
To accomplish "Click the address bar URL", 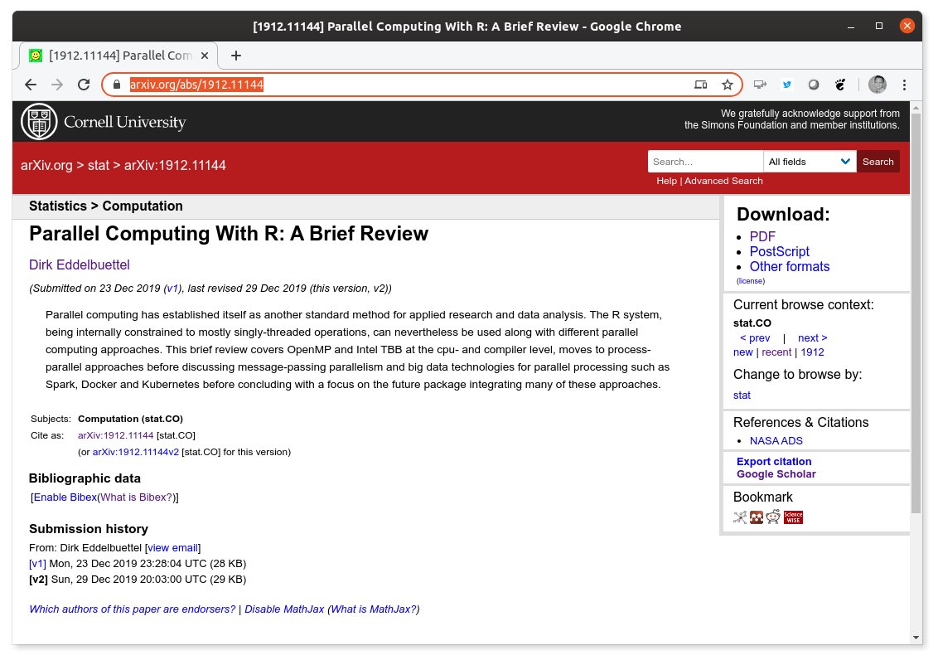I will [x=196, y=85].
